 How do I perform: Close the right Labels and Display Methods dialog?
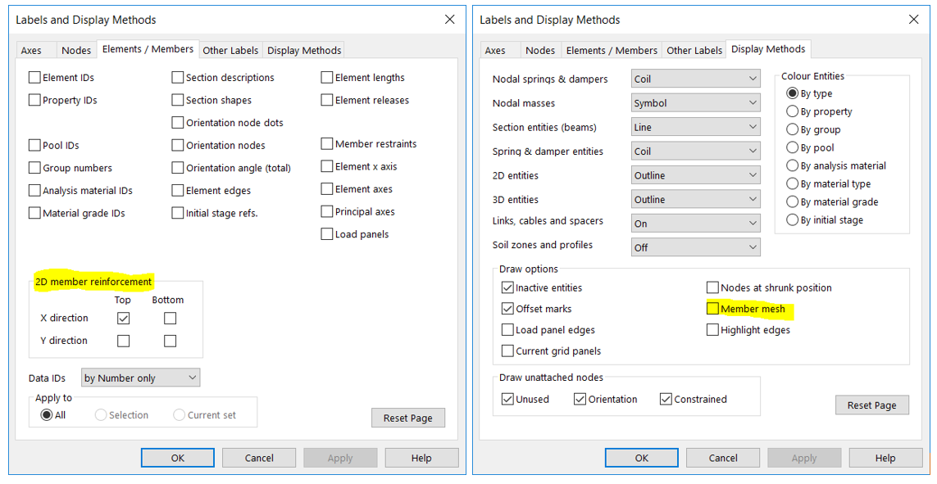click(x=913, y=20)
